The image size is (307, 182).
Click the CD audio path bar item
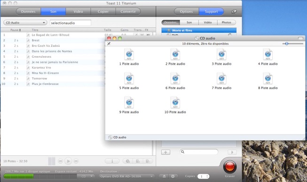coord(117,137)
